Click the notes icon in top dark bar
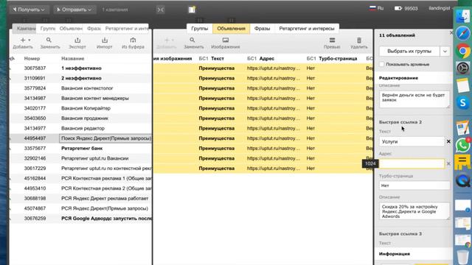Screen dimensions: 472x265 (x=192, y=10)
